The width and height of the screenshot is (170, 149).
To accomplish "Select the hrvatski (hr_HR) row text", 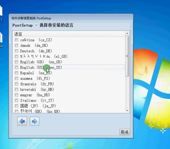I will point(37,89).
